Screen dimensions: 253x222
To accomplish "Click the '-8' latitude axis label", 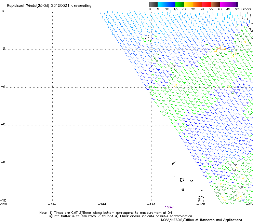I will (3, 162).
